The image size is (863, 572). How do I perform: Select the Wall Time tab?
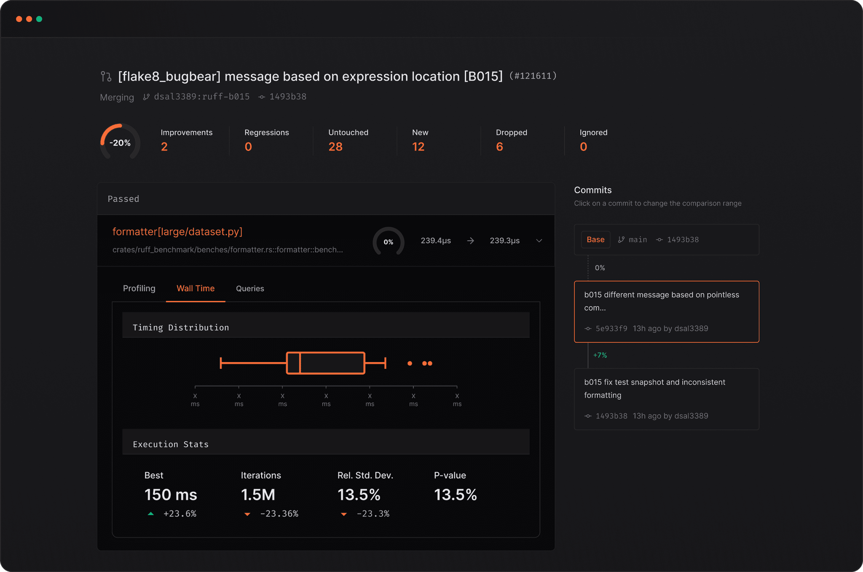click(195, 288)
